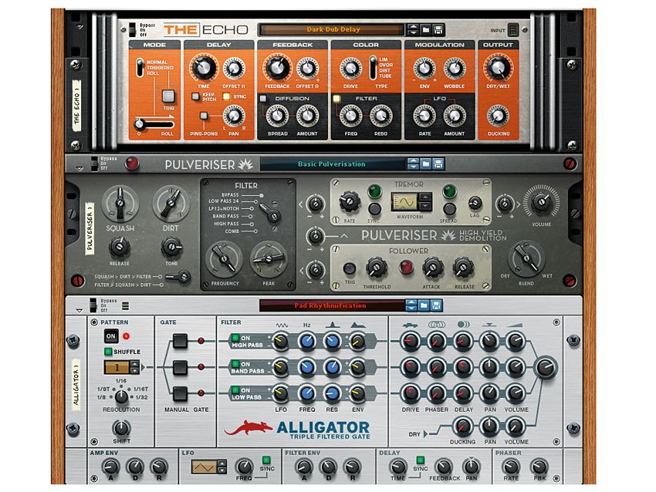Save patch with The Echo floppy icon

(438, 29)
